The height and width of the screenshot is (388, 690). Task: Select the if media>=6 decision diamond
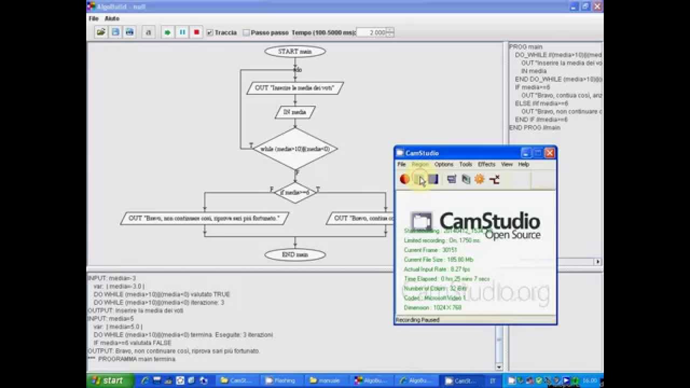coord(295,192)
